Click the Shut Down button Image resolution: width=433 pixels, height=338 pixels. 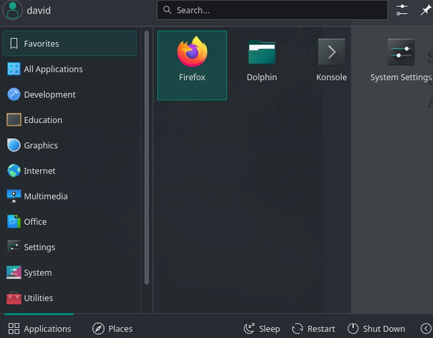tap(376, 329)
